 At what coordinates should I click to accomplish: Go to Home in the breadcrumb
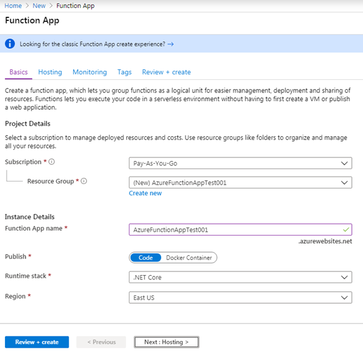click(13, 6)
